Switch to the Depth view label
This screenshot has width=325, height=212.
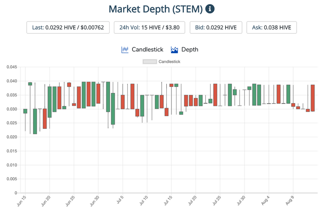point(190,49)
